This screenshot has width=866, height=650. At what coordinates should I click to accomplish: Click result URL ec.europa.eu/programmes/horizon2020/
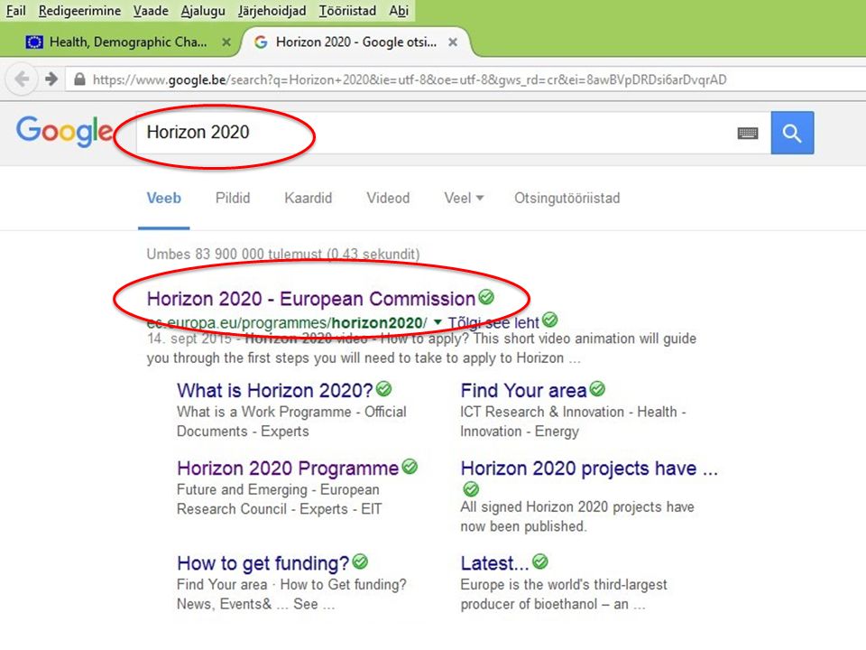(287, 322)
